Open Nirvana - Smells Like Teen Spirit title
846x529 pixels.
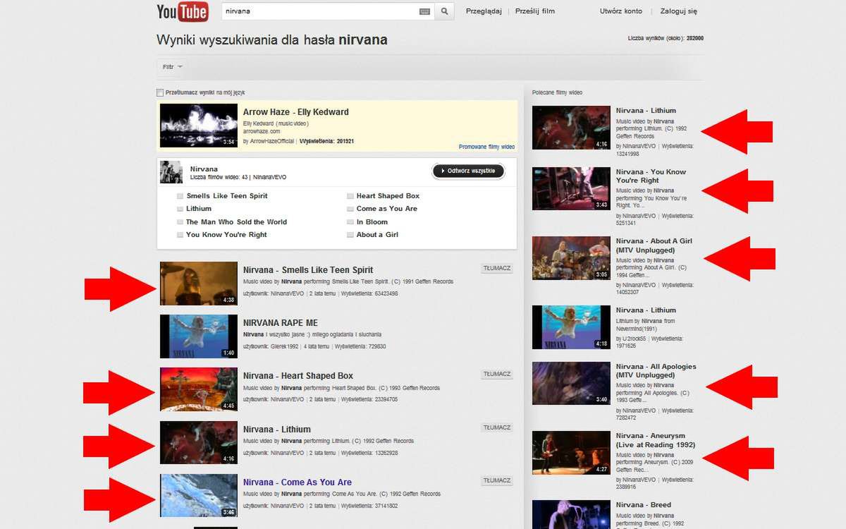click(308, 270)
